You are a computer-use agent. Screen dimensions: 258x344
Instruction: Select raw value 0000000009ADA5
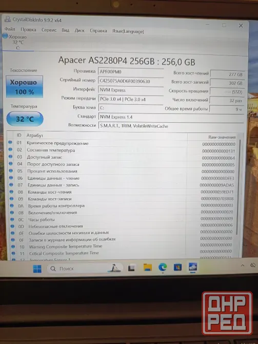pyautogui.click(x=216, y=185)
